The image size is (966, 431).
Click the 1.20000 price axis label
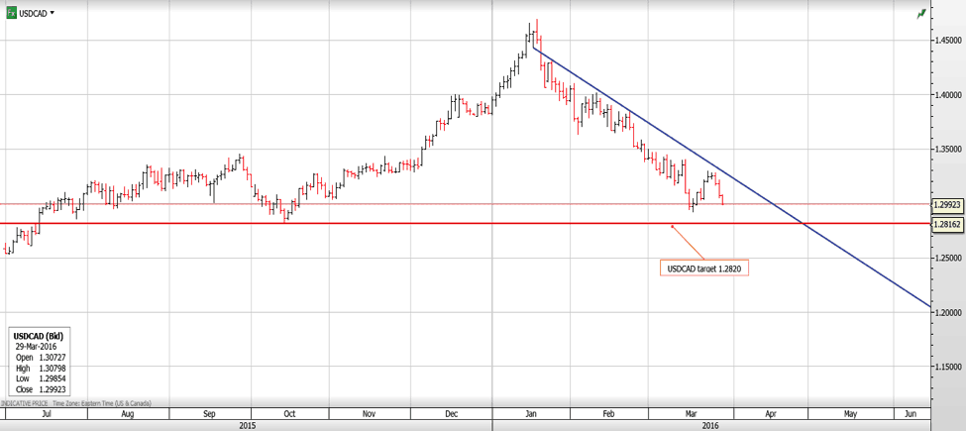pos(948,313)
